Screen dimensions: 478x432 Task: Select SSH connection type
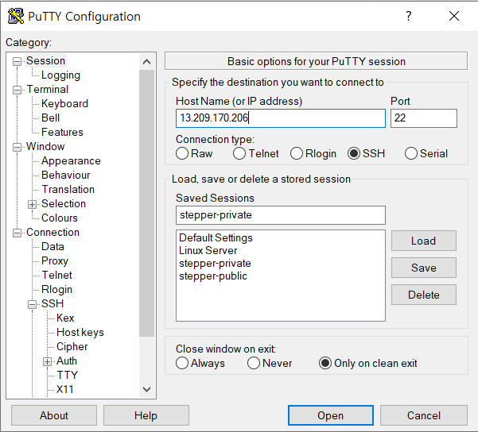(x=366, y=153)
